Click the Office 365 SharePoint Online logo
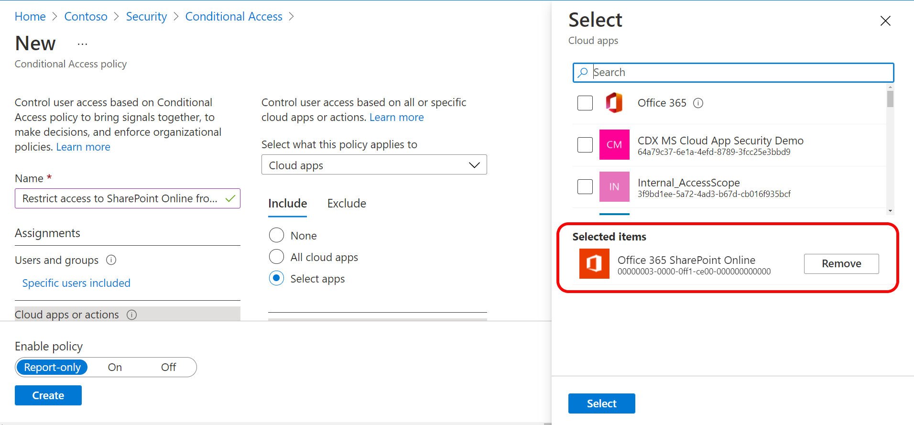The image size is (914, 425). [x=594, y=263]
